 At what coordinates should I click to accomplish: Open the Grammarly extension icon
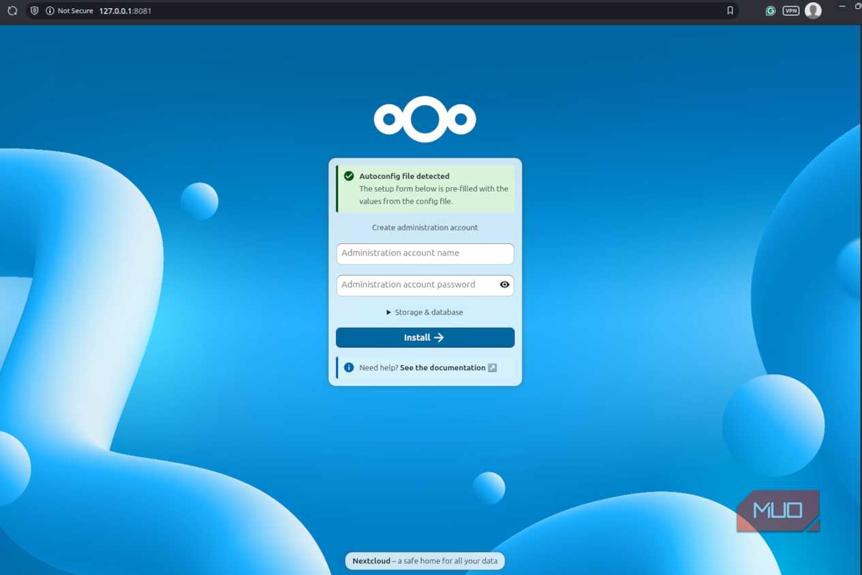[x=770, y=11]
